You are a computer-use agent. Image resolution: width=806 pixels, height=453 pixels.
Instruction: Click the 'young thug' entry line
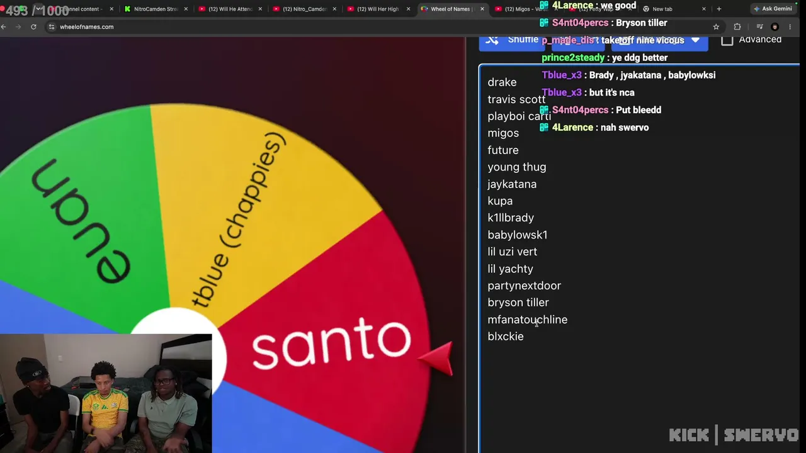pos(517,167)
